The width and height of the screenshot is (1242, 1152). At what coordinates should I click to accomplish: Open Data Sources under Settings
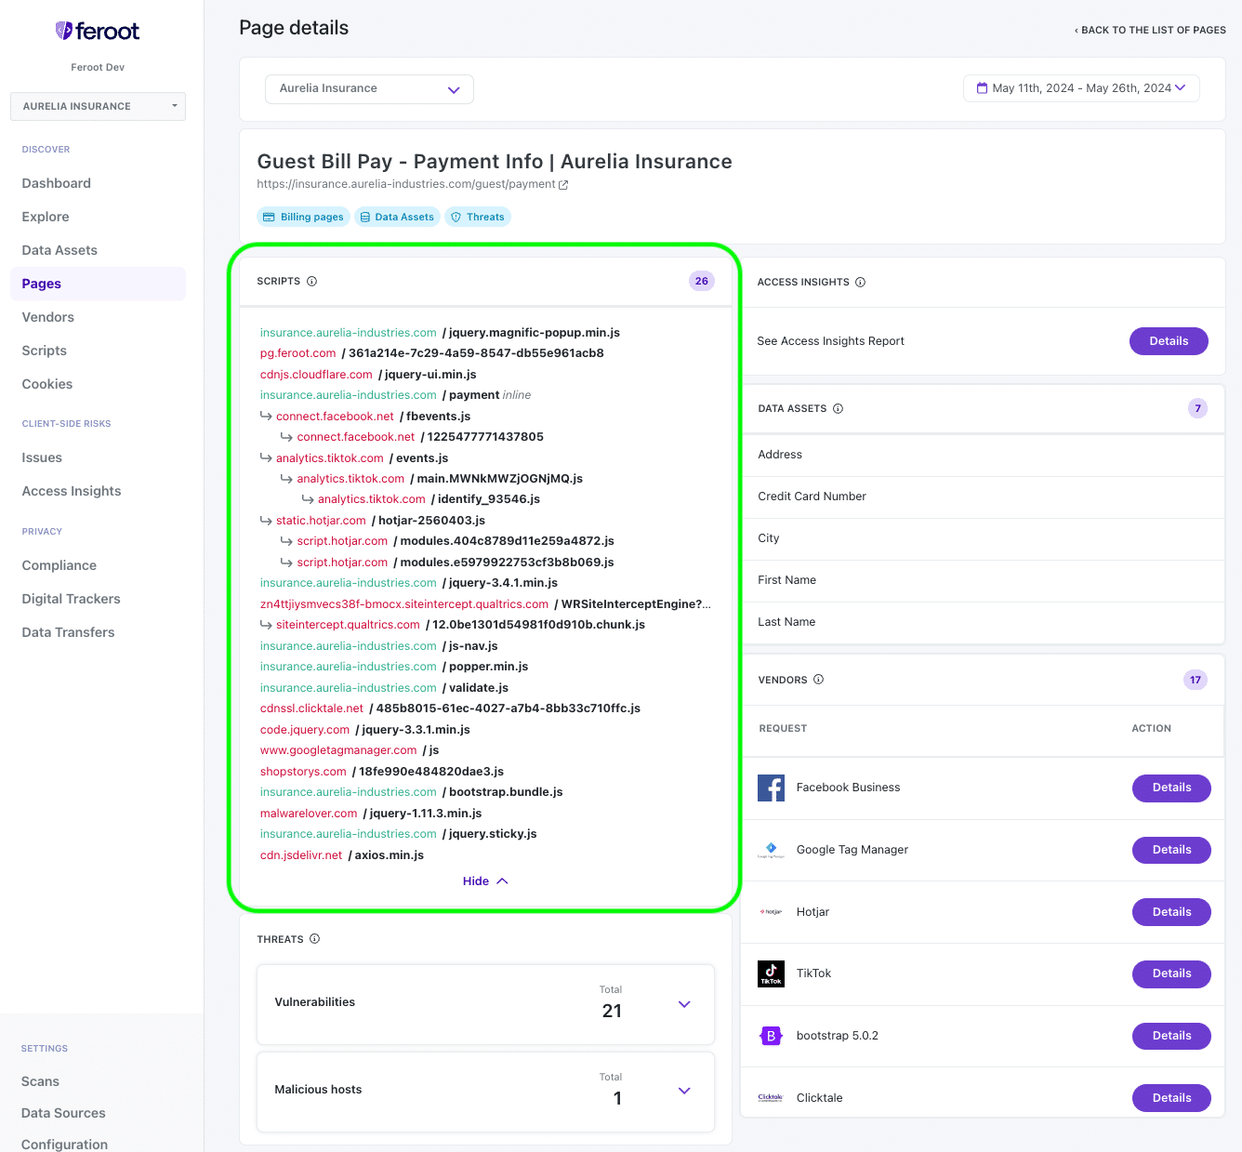(x=63, y=1113)
